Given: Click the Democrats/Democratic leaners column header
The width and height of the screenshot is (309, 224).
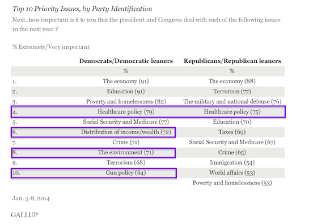Looking at the screenshot, I should (x=126, y=61).
